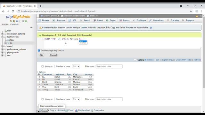Screen dimensions: 205x115
Task: Click the green reload navigation panel icon
Action: coord(26,21)
